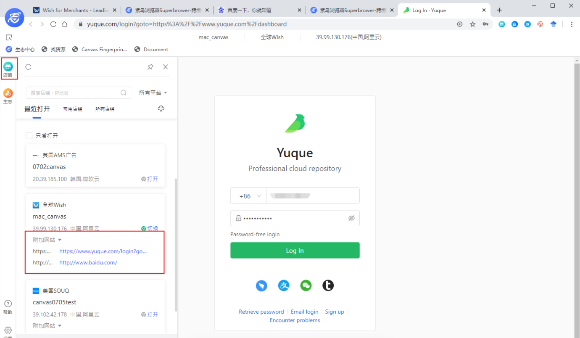580x338 pixels.
Task: Bookmark page with the star icon
Action: click(x=472, y=24)
